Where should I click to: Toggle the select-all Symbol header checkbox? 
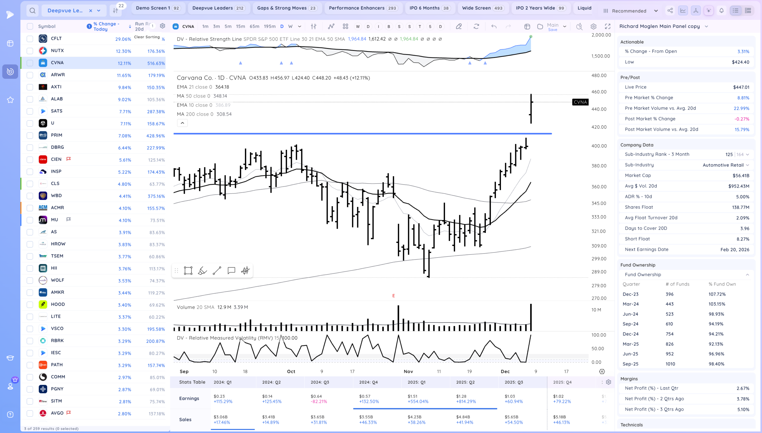point(30,26)
